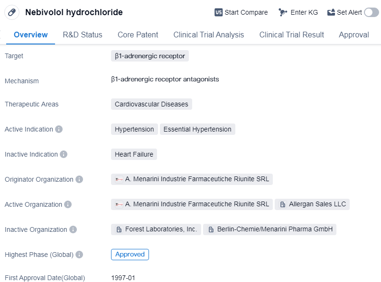Click info icon beside Originator Organization
Screen dimensions: 381x282
(x=79, y=179)
